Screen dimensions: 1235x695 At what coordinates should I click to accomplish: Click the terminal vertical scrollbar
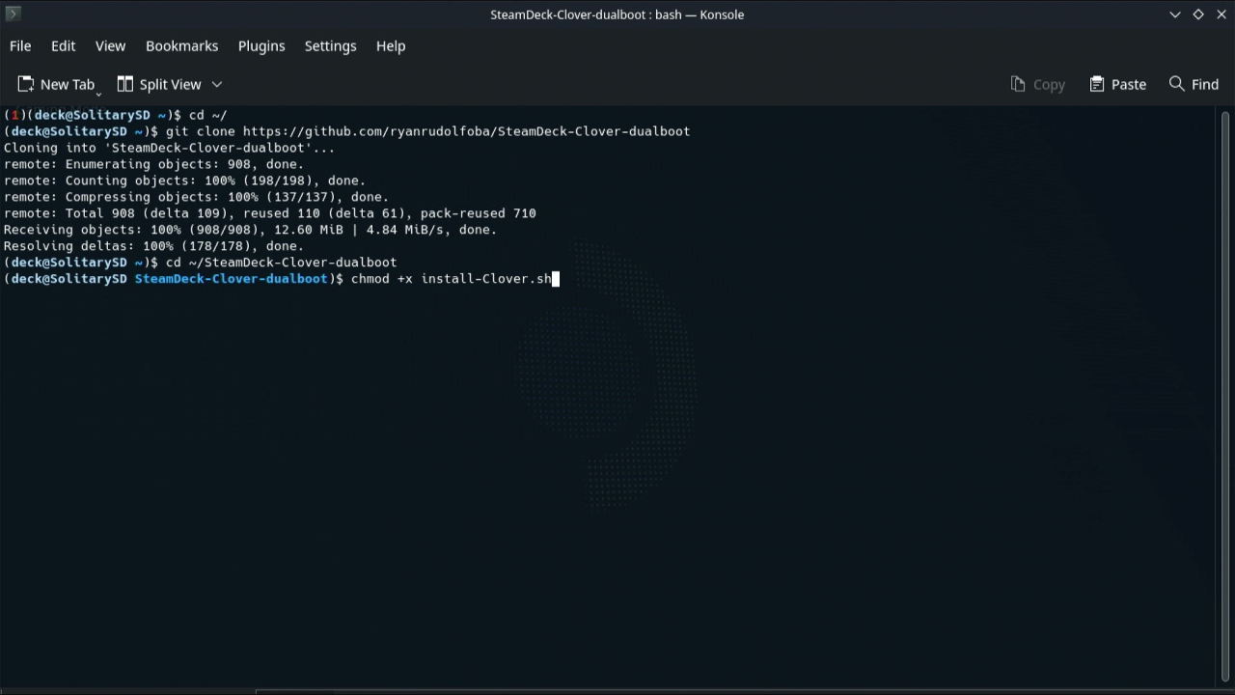point(1226,386)
